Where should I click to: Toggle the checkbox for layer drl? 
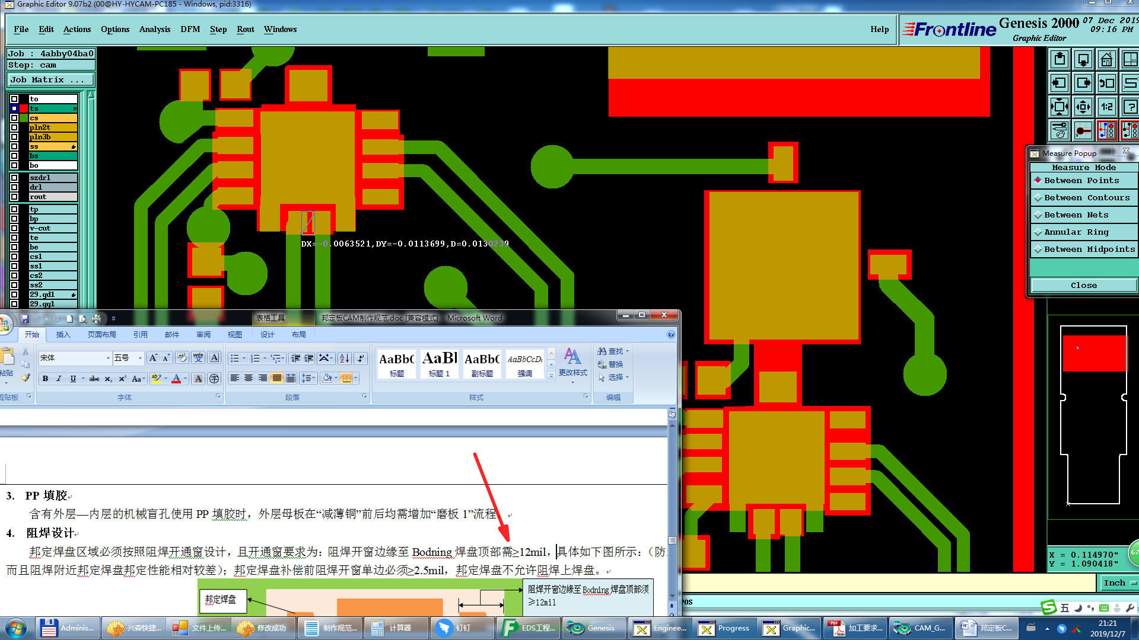[14, 187]
